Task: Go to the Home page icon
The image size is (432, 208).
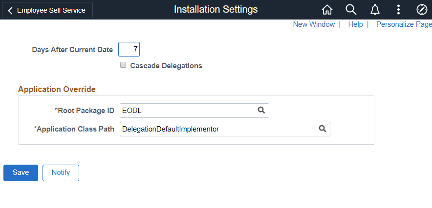Action: point(327,10)
